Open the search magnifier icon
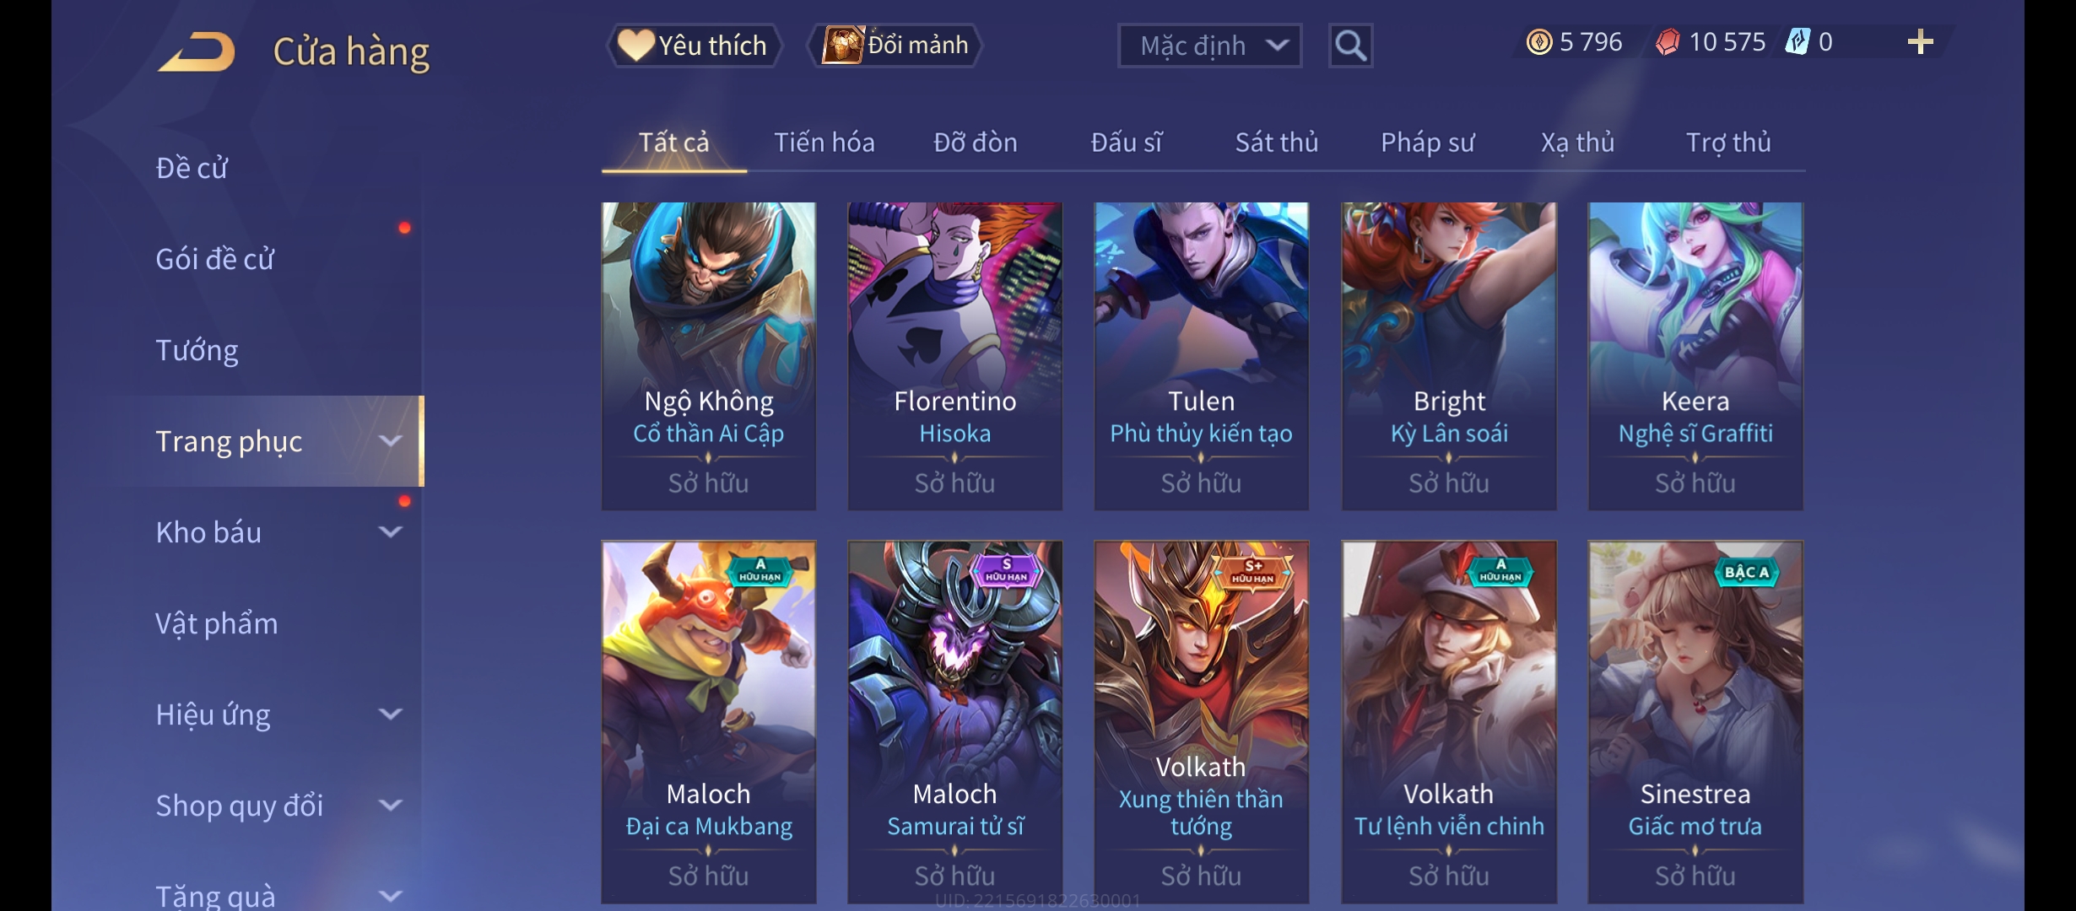The height and width of the screenshot is (911, 2076). pos(1350,46)
